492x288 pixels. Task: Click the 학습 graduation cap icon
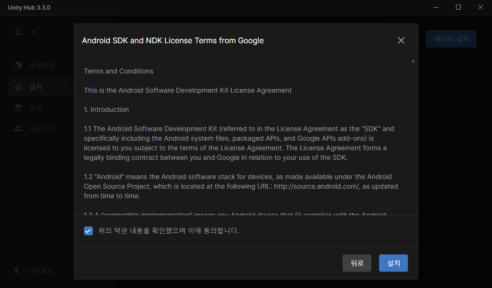point(18,108)
